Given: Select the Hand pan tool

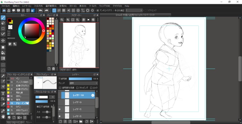Looking at the screenshot, I should point(3,116).
